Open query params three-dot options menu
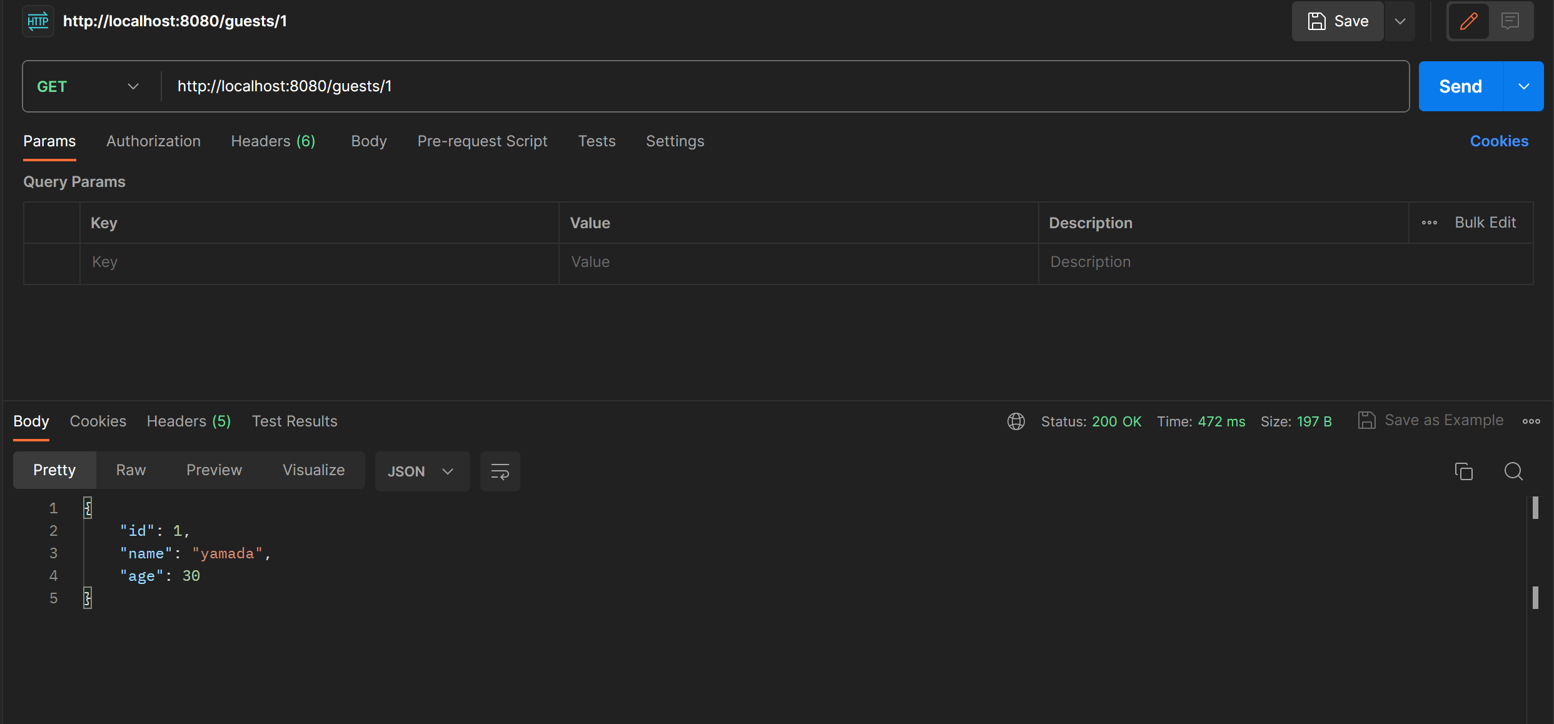 1430,223
